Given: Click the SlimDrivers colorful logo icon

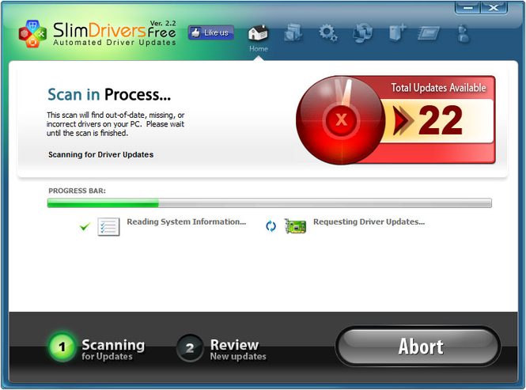Looking at the screenshot, I should pos(32,34).
